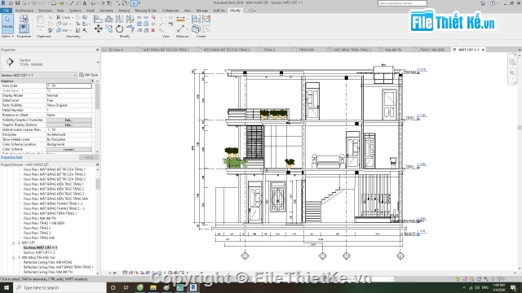
Task: Open the Section type selector dropdown
Action: [98, 62]
